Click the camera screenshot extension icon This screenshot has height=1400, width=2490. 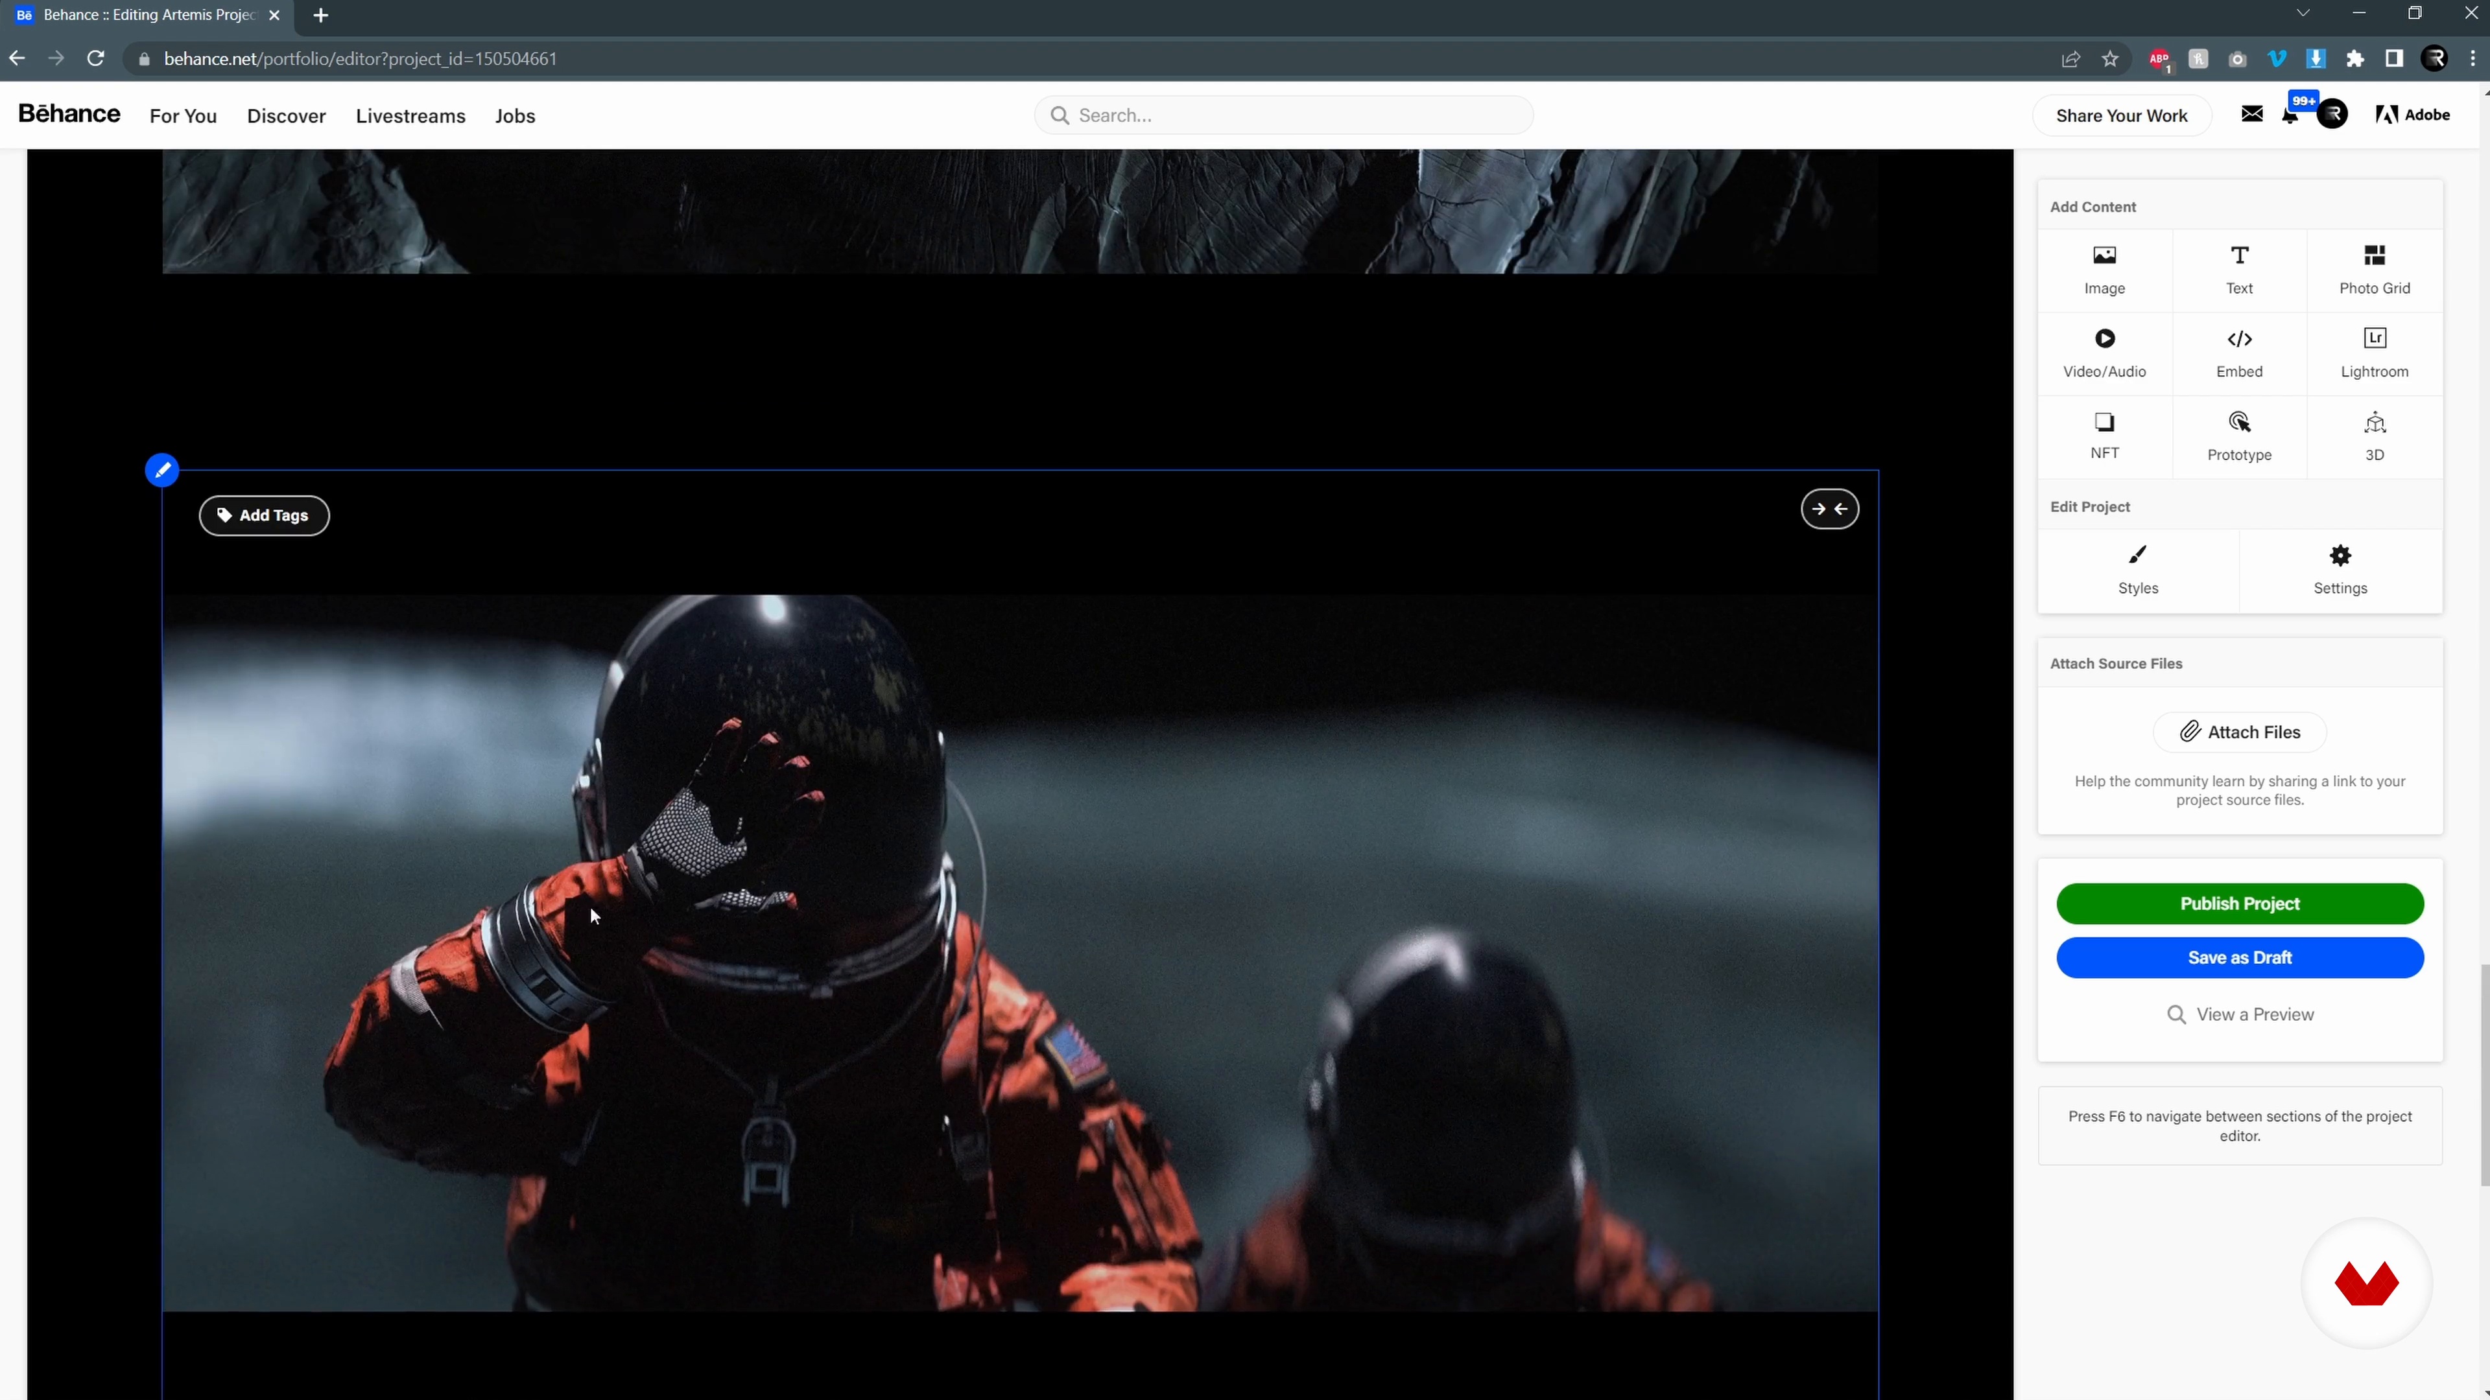(2236, 59)
